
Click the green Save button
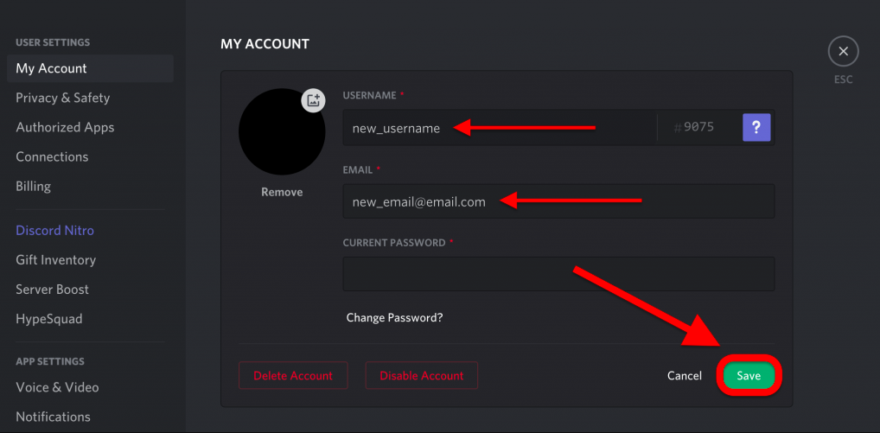tap(749, 376)
